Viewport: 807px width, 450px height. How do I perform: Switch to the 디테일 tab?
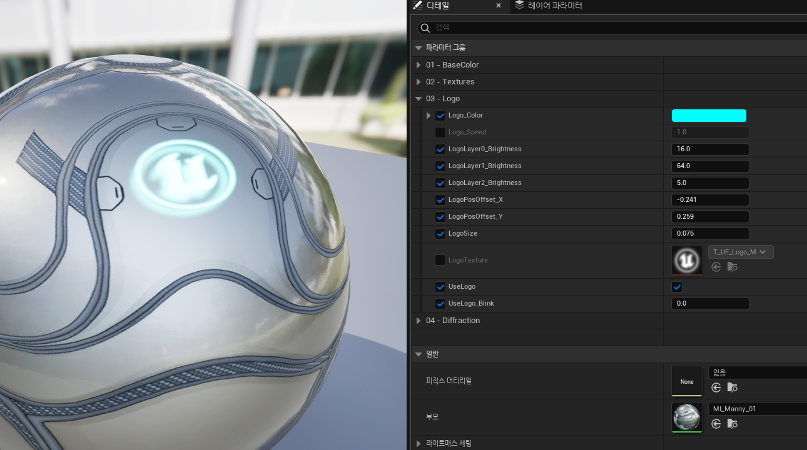point(458,6)
